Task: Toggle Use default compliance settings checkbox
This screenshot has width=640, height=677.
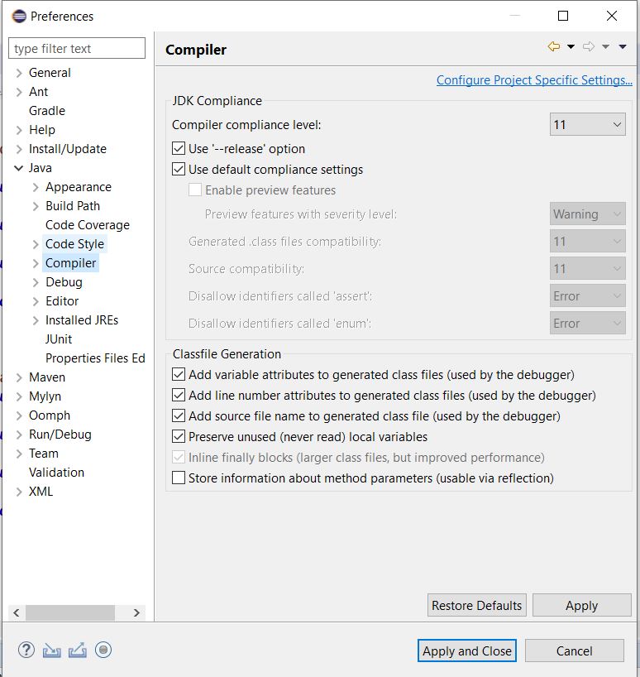Action: pyautogui.click(x=179, y=169)
